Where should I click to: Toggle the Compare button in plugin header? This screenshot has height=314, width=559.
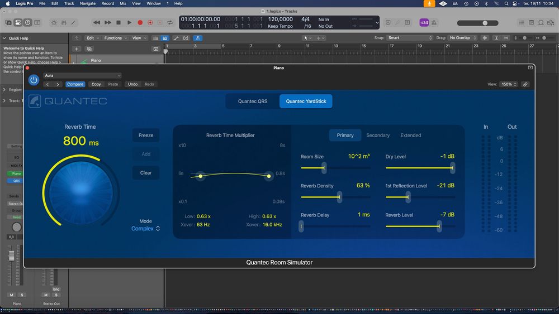click(x=75, y=84)
